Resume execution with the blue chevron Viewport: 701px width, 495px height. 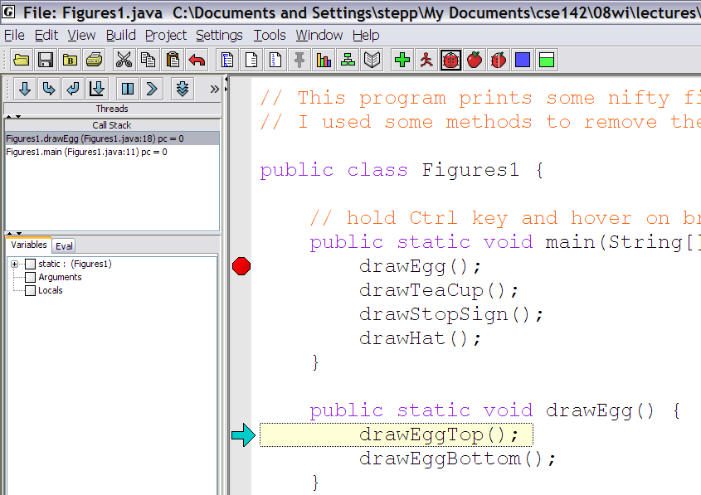pyautogui.click(x=152, y=88)
